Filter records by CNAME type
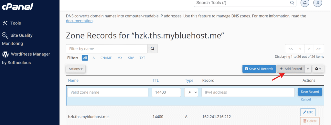331x125 pixels. point(106,58)
